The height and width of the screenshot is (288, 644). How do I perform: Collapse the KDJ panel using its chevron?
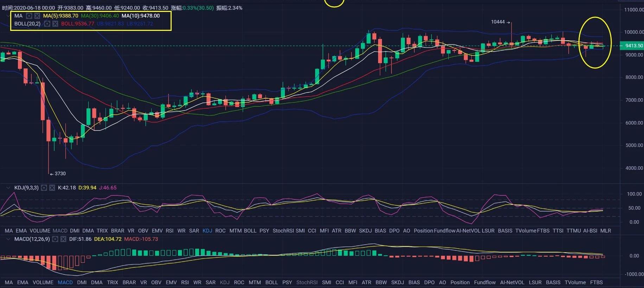point(8,188)
